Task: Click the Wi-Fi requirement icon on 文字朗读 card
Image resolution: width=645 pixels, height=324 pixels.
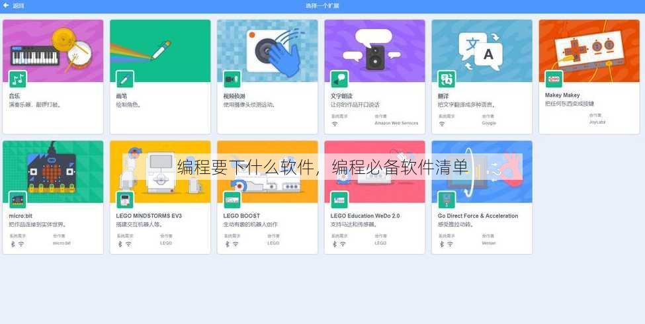Action: 335,124
